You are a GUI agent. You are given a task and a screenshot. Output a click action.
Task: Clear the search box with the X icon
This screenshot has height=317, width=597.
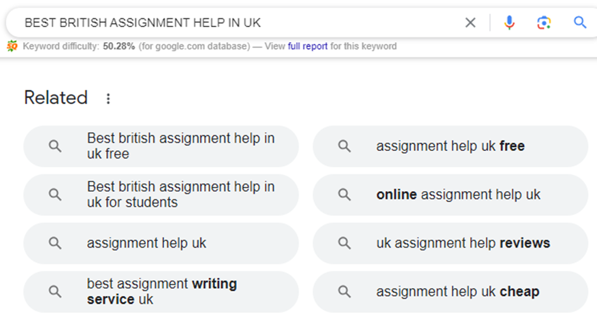pos(470,22)
